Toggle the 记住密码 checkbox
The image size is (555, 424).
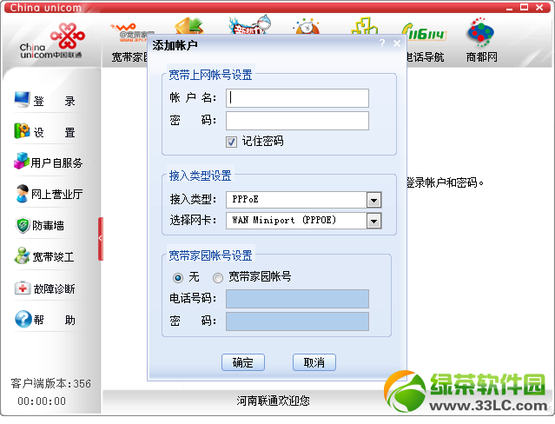pyautogui.click(x=231, y=142)
